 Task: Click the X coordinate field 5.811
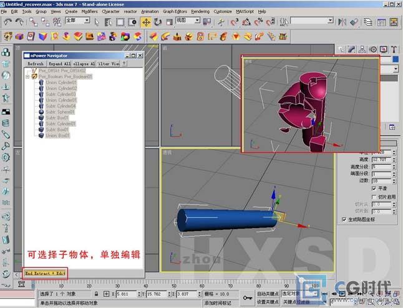[127, 294]
